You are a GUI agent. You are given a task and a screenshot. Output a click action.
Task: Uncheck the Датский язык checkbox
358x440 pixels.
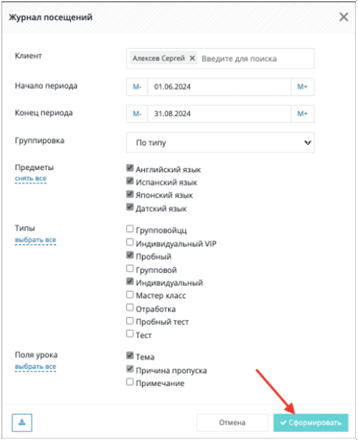click(x=130, y=207)
